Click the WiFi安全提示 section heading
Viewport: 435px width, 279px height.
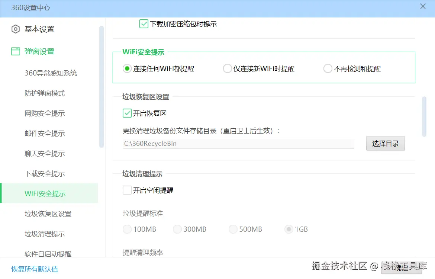tap(144, 52)
